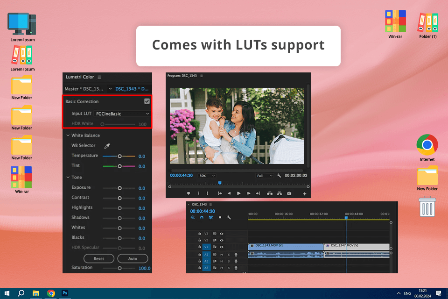Open the Master clip selector dropdown arrow
The width and height of the screenshot is (448, 299).
[x=110, y=89]
